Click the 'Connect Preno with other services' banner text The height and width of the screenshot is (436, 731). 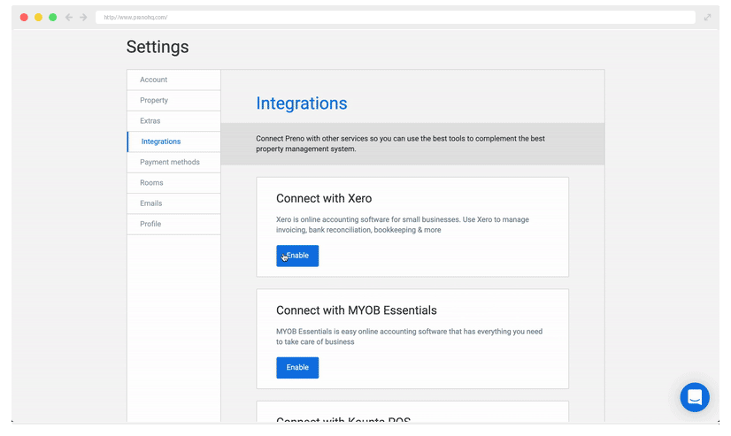click(x=400, y=143)
